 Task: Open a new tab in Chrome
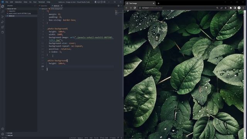coord(159,3)
